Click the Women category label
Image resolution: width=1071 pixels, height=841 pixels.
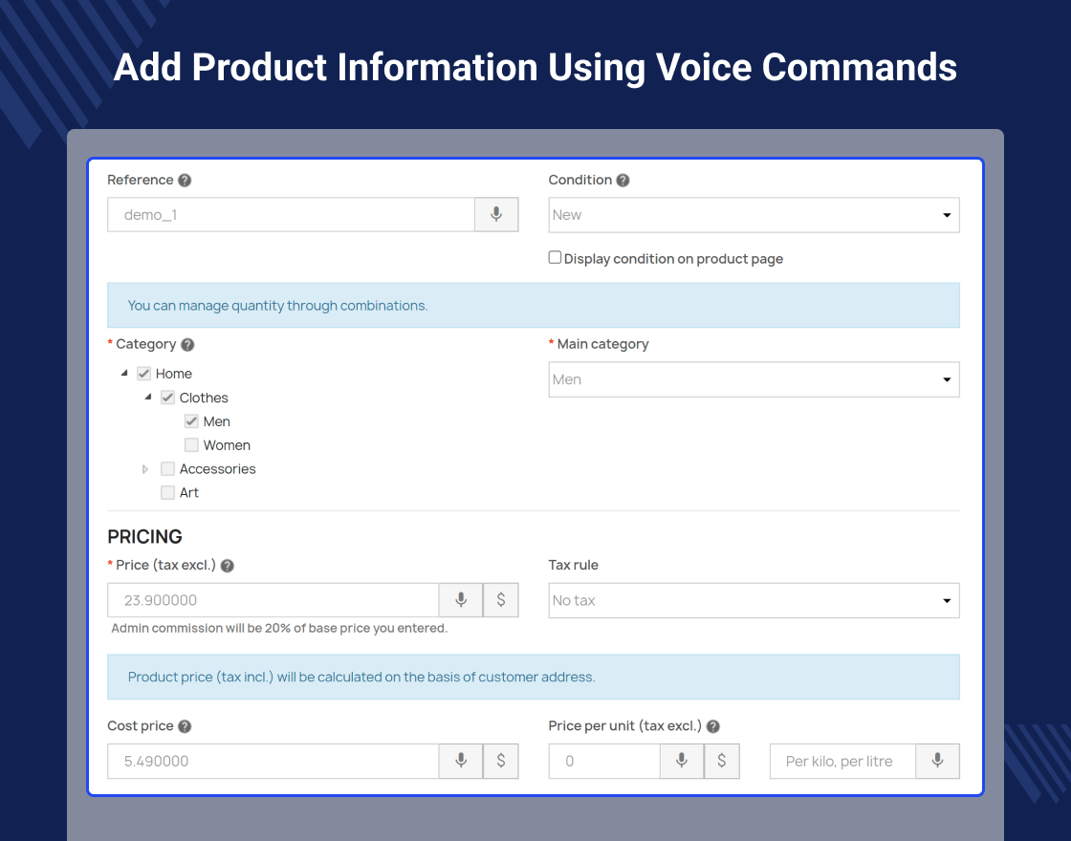(x=227, y=445)
